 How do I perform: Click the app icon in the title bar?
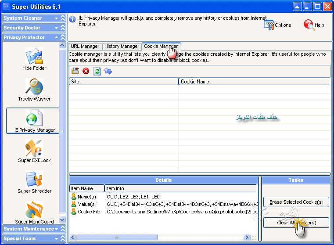[x=7, y=7]
